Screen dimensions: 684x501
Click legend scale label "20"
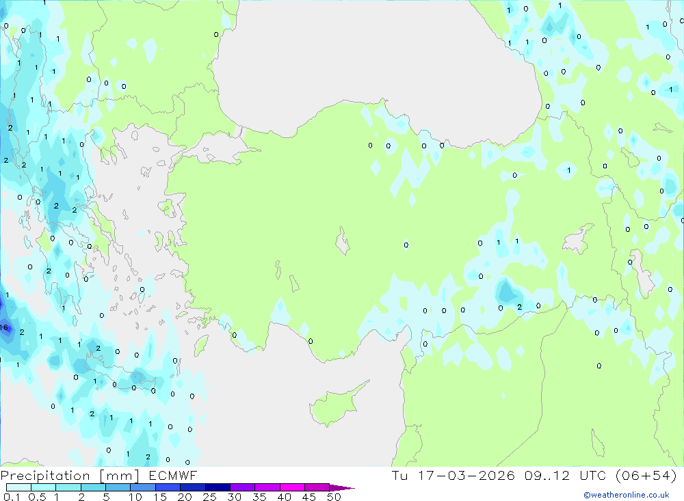click(185, 497)
